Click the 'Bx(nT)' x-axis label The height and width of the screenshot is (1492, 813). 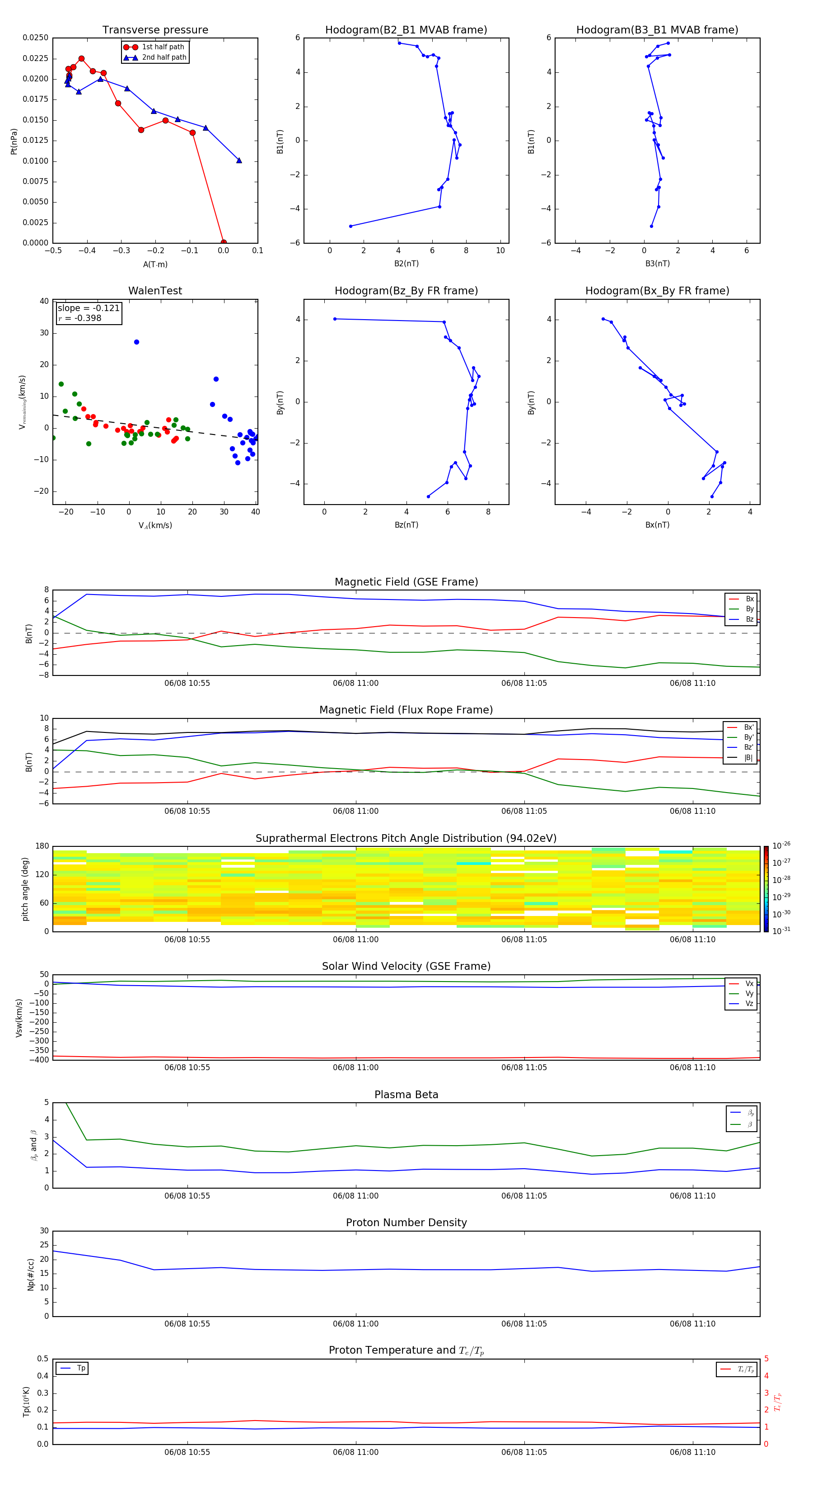657,525
